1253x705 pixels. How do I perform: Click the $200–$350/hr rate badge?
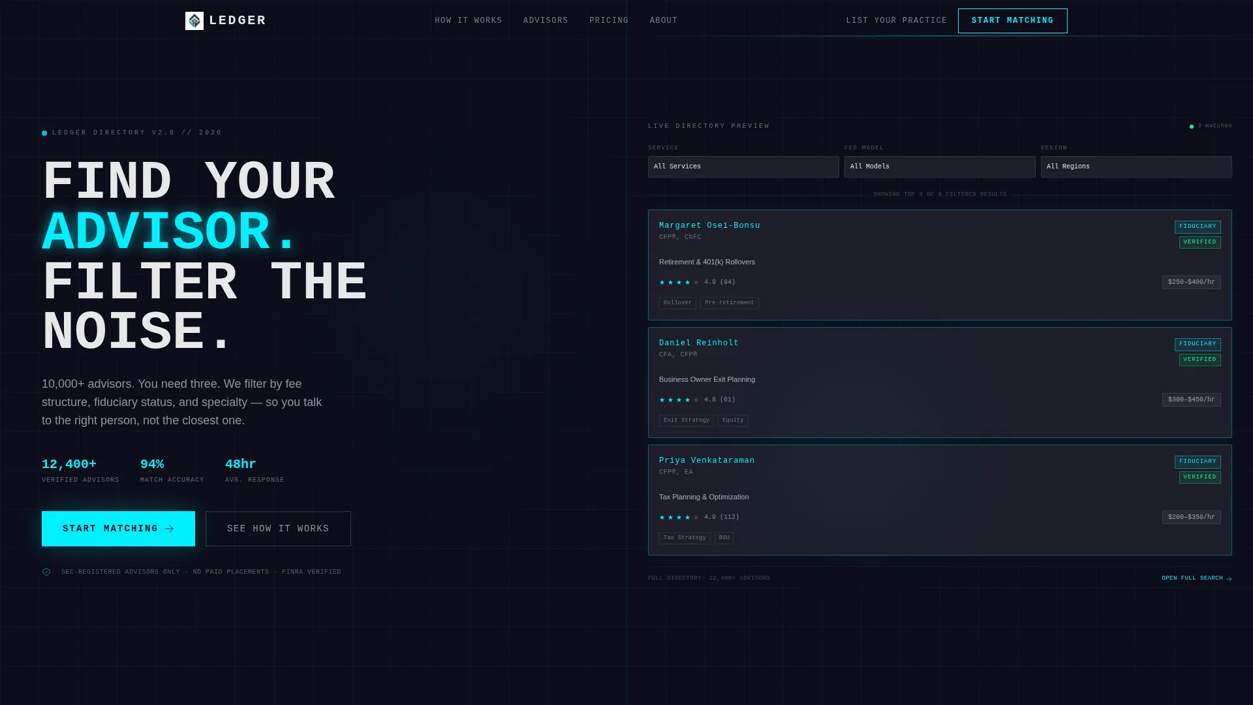tap(1192, 517)
